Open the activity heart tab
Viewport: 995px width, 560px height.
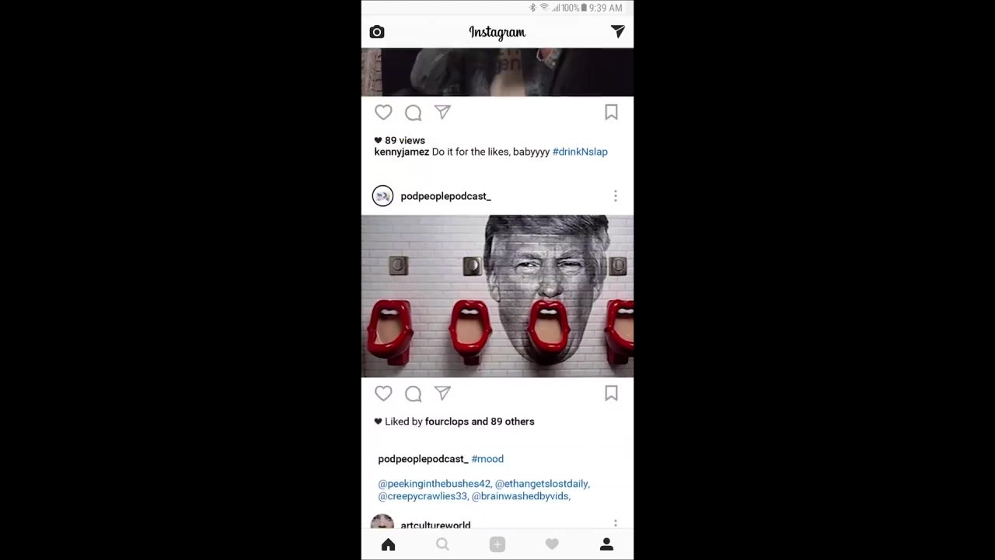(552, 544)
